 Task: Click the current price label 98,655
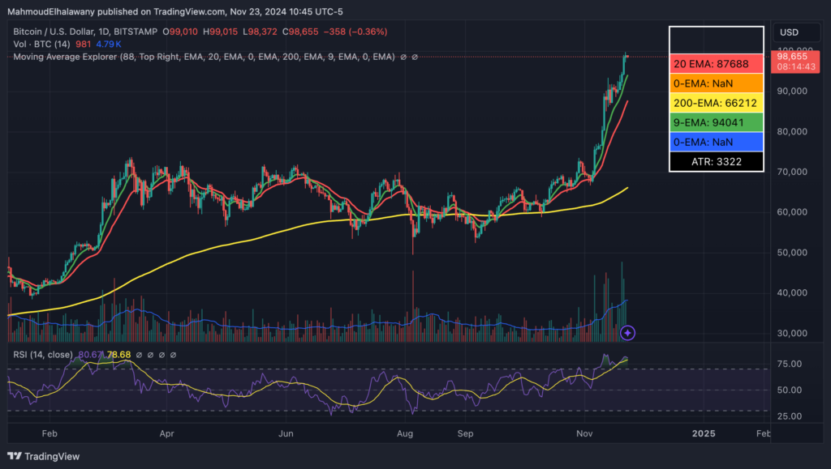pos(790,57)
